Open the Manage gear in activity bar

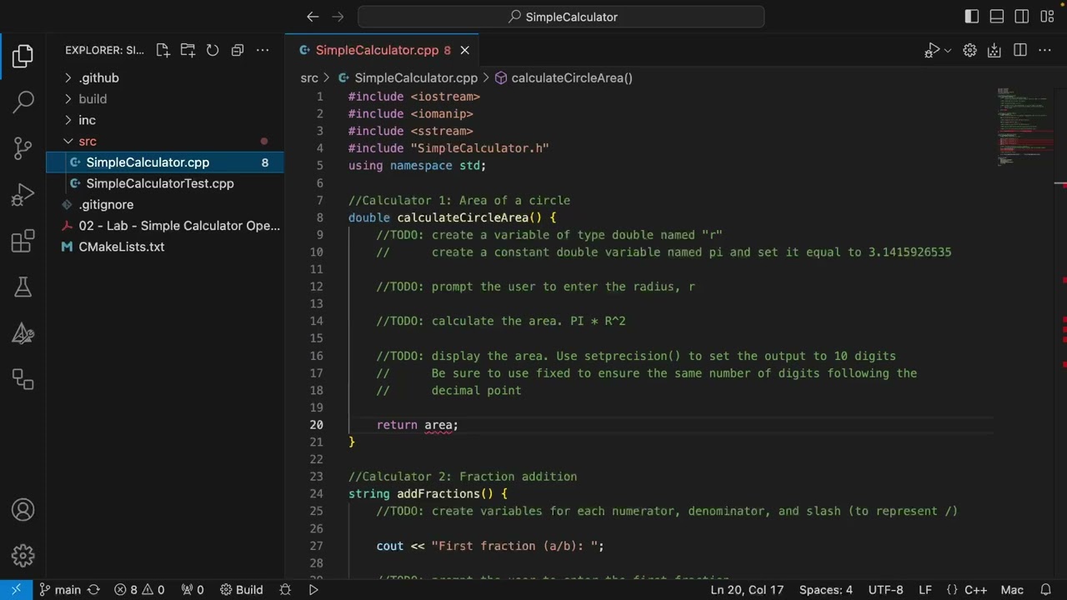(23, 555)
